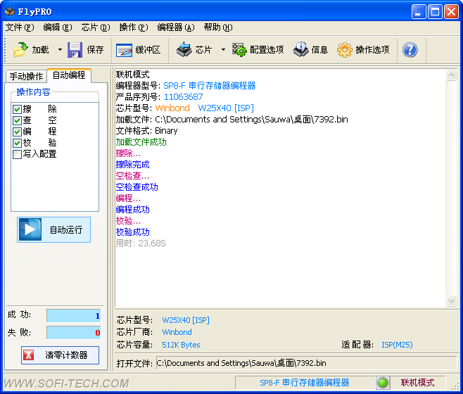Image resolution: width=463 pixels, height=394 pixels.
Task: Click the 自动运行 (Auto run) button
Action: tap(54, 229)
